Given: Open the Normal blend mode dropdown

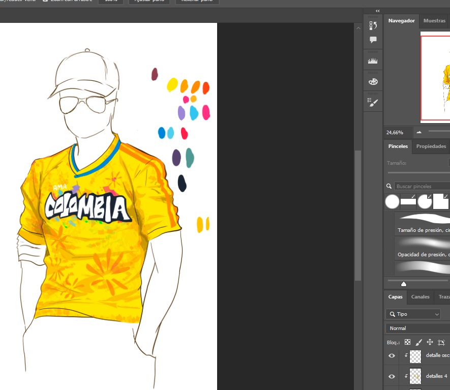Looking at the screenshot, I should (x=417, y=328).
